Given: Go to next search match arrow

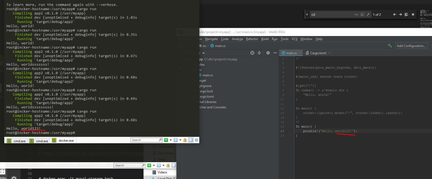Looking at the screenshot, I should click(400, 14).
